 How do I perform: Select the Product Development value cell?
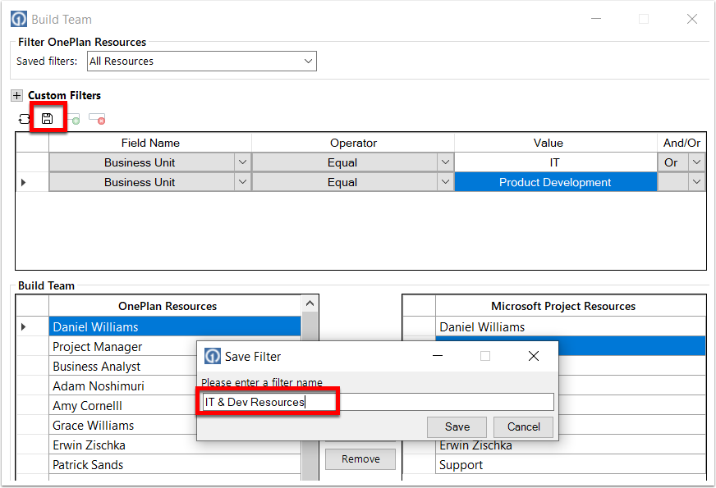point(555,182)
